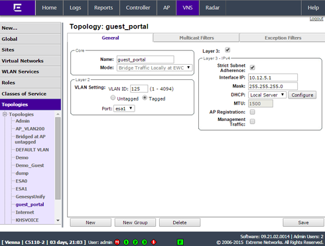Click the Interface IP field
This screenshot has width=325, height=246.
[x=273, y=77]
